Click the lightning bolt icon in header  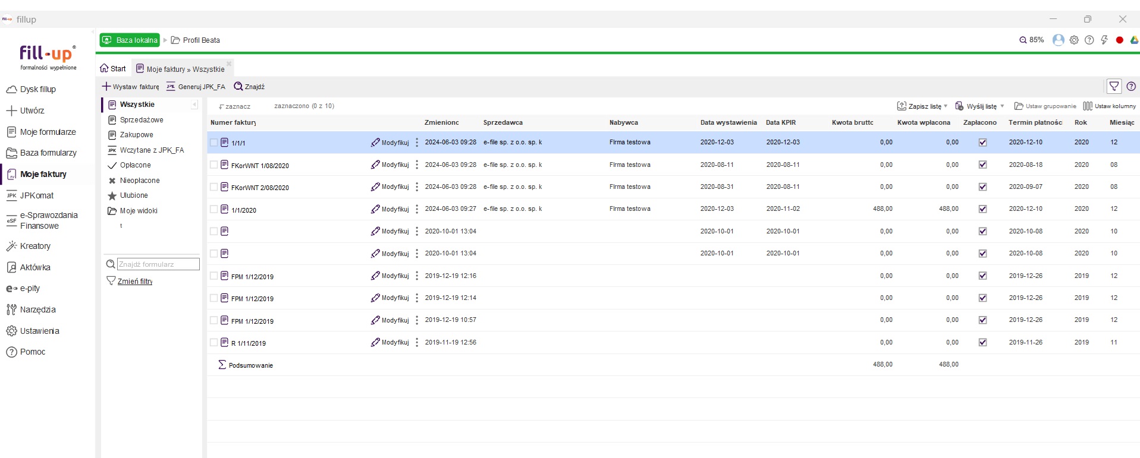point(1104,40)
